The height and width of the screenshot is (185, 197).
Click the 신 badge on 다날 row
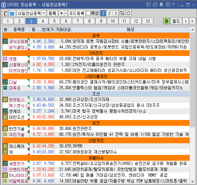coord(5,82)
